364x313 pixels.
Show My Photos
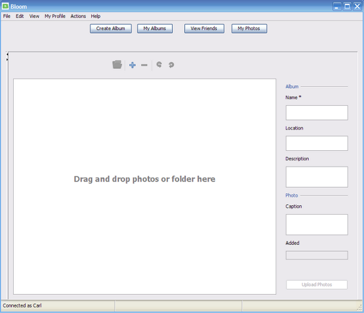[x=249, y=29]
